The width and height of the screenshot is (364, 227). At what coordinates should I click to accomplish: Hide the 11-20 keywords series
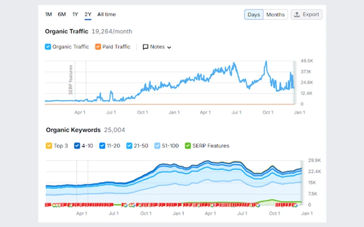tap(102, 146)
